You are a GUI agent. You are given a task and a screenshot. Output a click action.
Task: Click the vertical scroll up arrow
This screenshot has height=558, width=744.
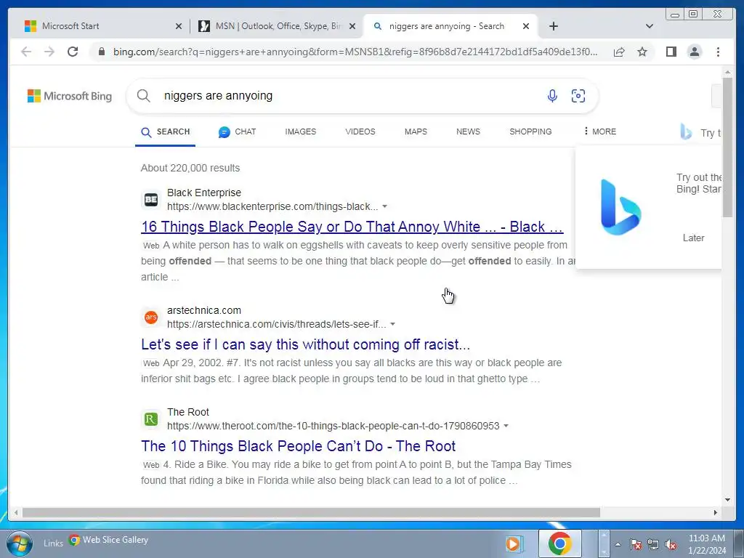[728, 72]
